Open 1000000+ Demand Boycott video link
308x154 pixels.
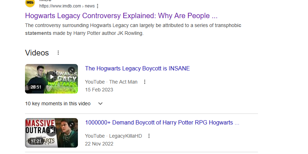162,123
